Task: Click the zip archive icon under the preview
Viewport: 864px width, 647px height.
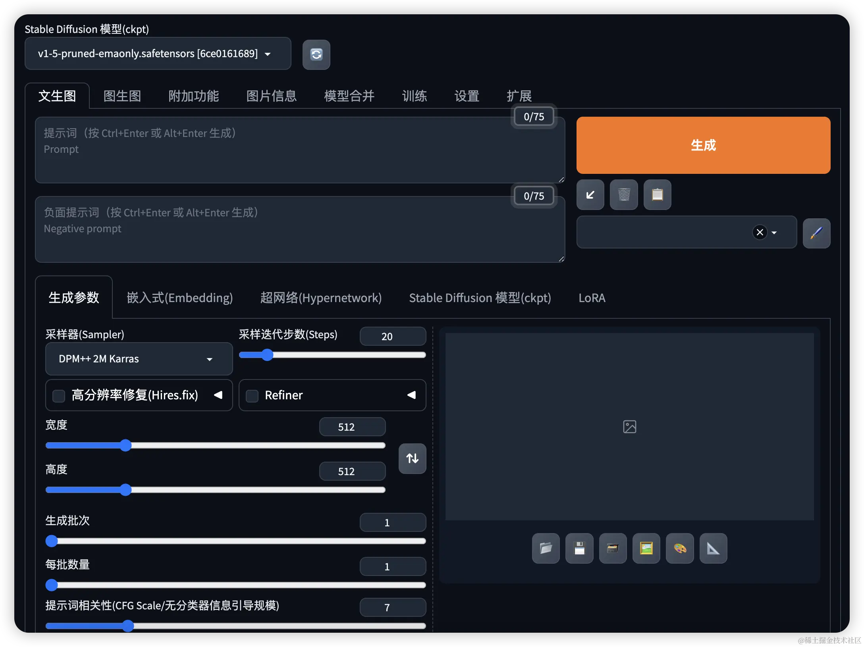Action: coord(613,548)
